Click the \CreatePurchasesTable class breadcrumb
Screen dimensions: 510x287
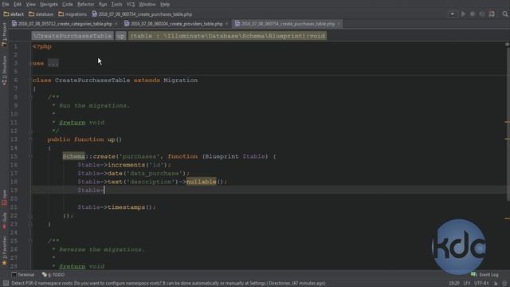pos(73,36)
